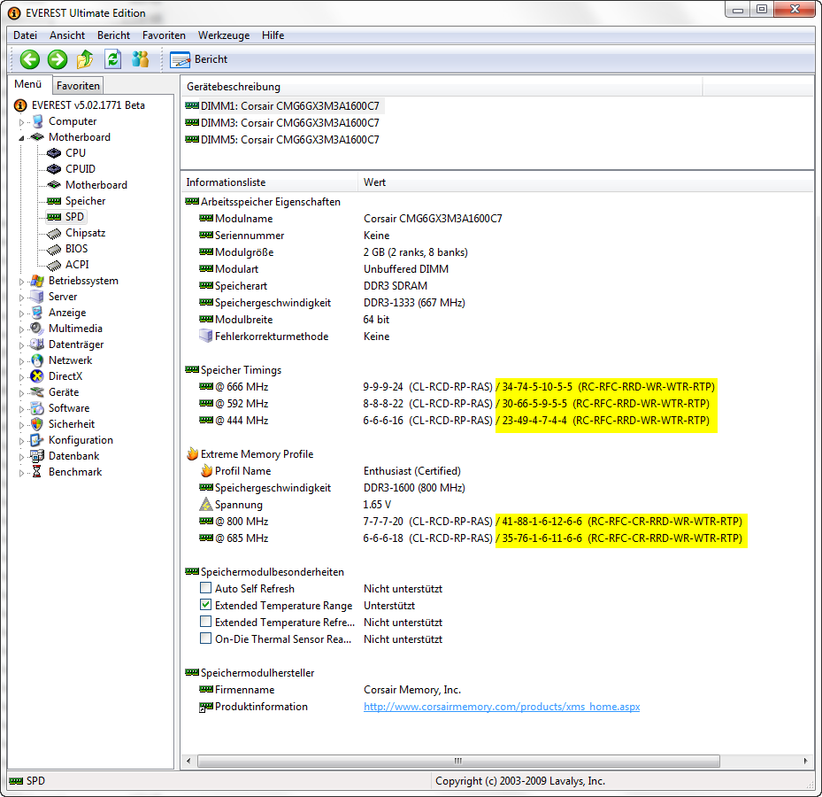Expand the Software tree node

pyautogui.click(x=21, y=409)
